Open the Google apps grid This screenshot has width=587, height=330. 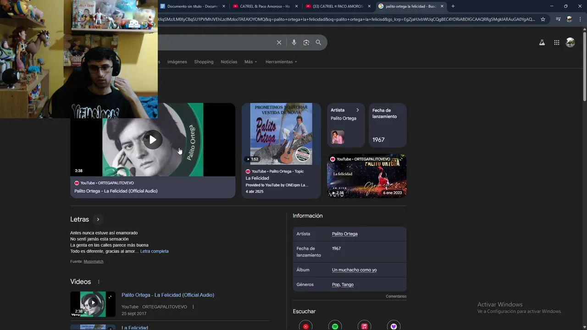click(556, 43)
